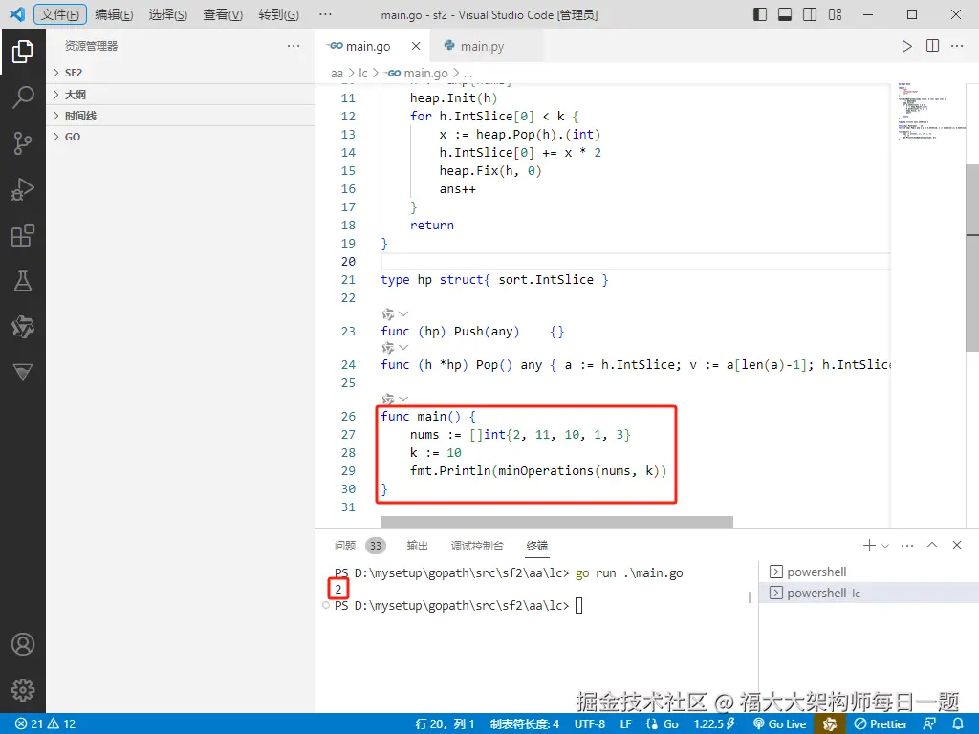Image resolution: width=979 pixels, height=734 pixels.
Task: Open the Accounts menu icon
Action: pos(23,644)
